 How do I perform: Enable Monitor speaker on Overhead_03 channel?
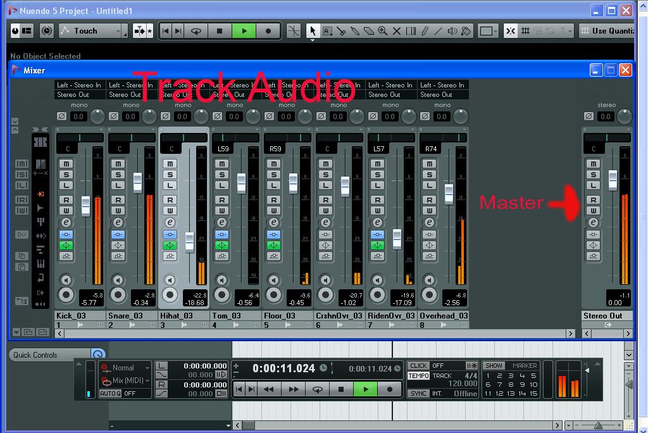point(430,280)
